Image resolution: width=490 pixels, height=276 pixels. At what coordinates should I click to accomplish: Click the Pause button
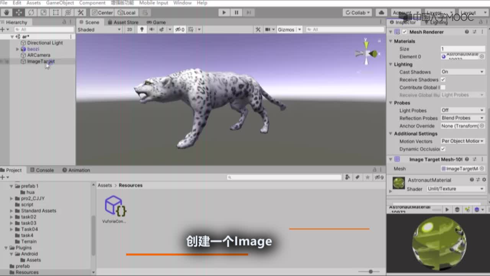pyautogui.click(x=236, y=13)
